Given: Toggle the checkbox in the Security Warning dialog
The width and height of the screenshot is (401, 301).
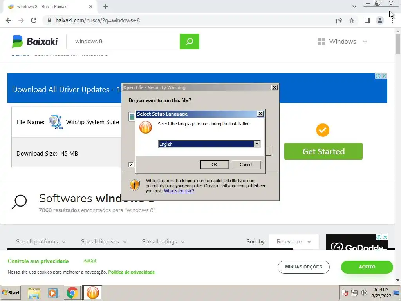Looking at the screenshot, I should 131,165.
